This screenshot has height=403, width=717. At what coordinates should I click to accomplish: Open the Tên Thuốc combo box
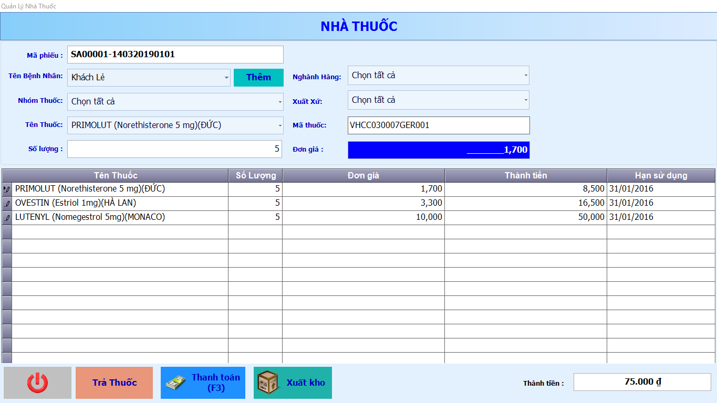[x=279, y=125]
